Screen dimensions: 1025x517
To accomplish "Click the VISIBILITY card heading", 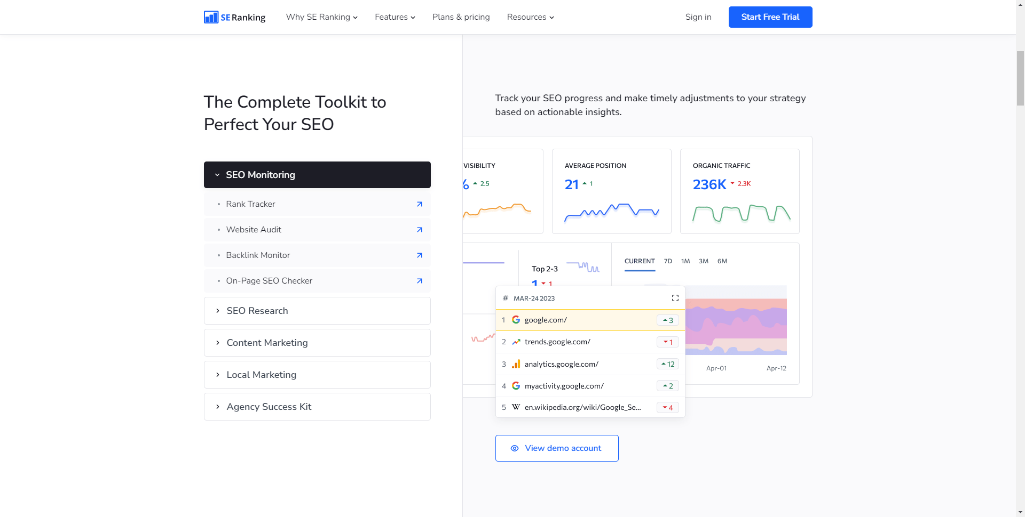I will [x=479, y=166].
